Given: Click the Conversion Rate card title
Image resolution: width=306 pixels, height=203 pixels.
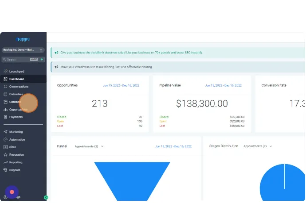Looking at the screenshot, I should [x=274, y=85].
